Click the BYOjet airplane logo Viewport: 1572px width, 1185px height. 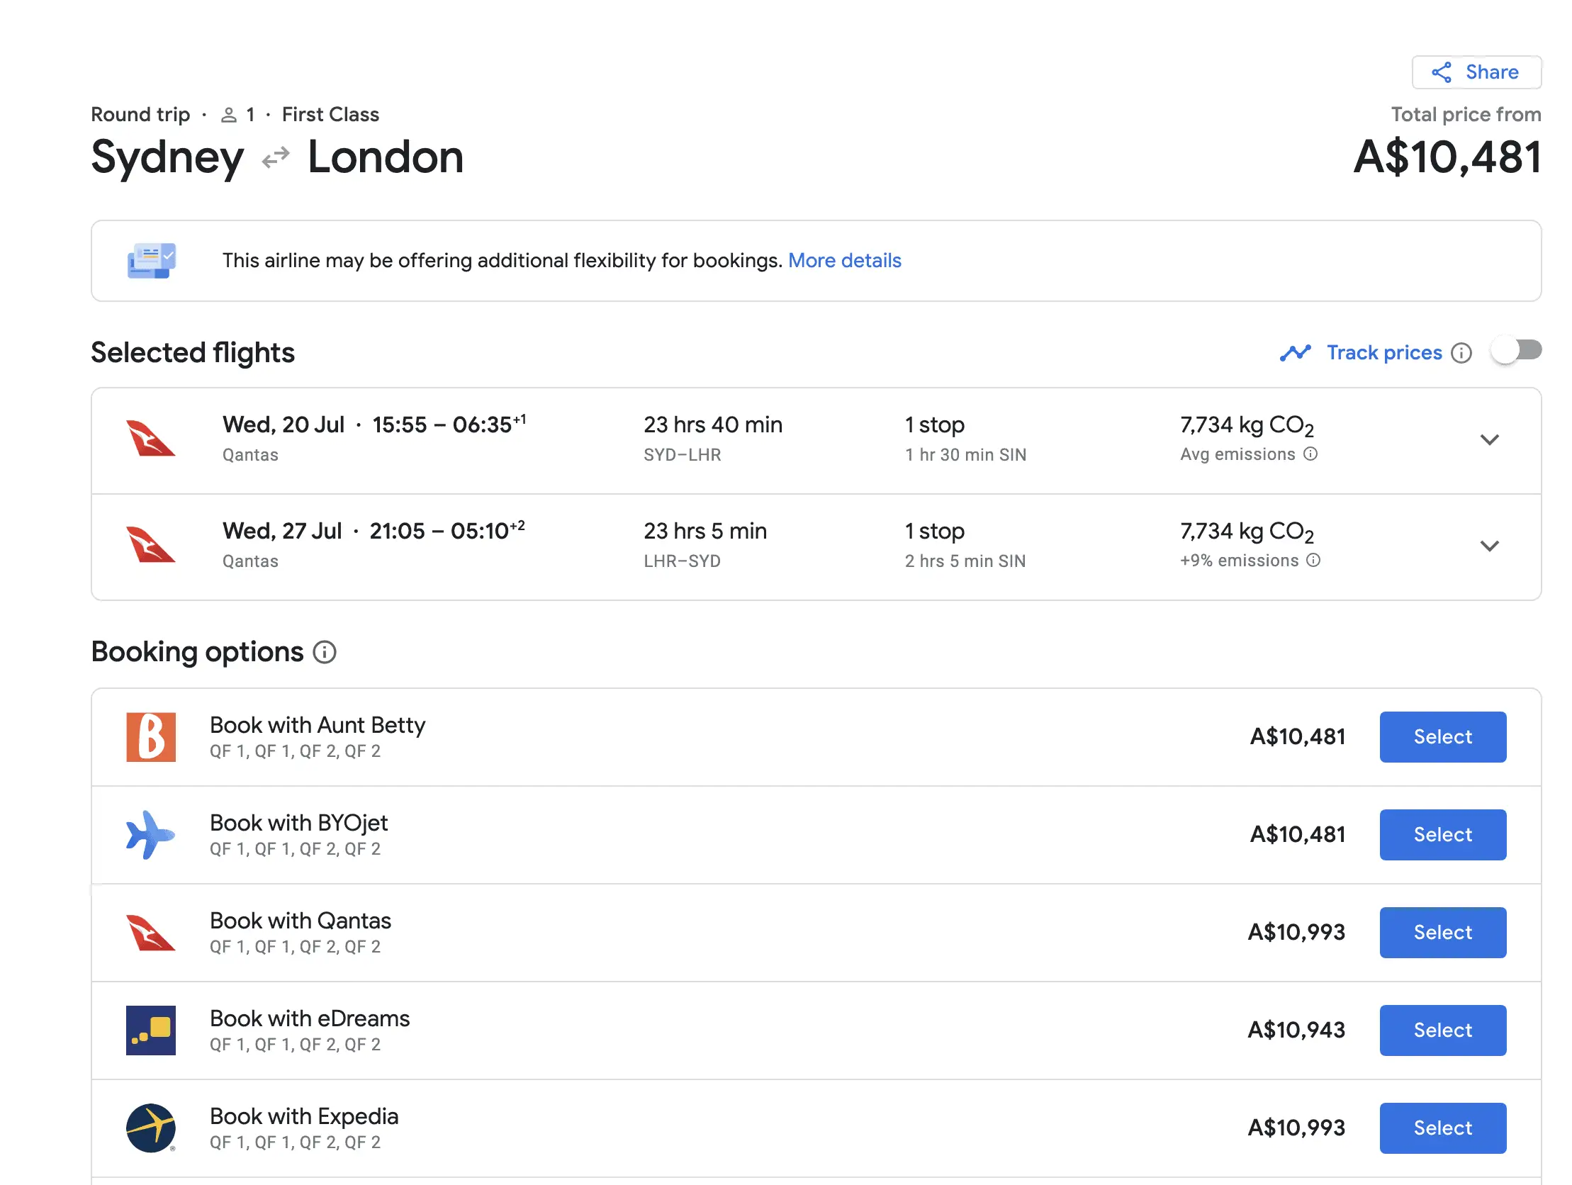151,835
